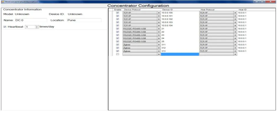278x114 pixels.
Task: Select Device ID cell 10.0.0.102
Action: [180, 19]
